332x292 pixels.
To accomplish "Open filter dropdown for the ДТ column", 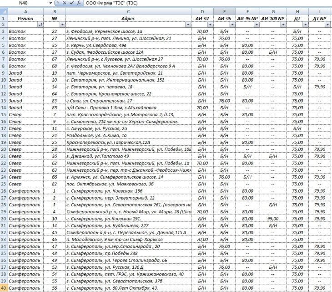I will coord(304,25).
